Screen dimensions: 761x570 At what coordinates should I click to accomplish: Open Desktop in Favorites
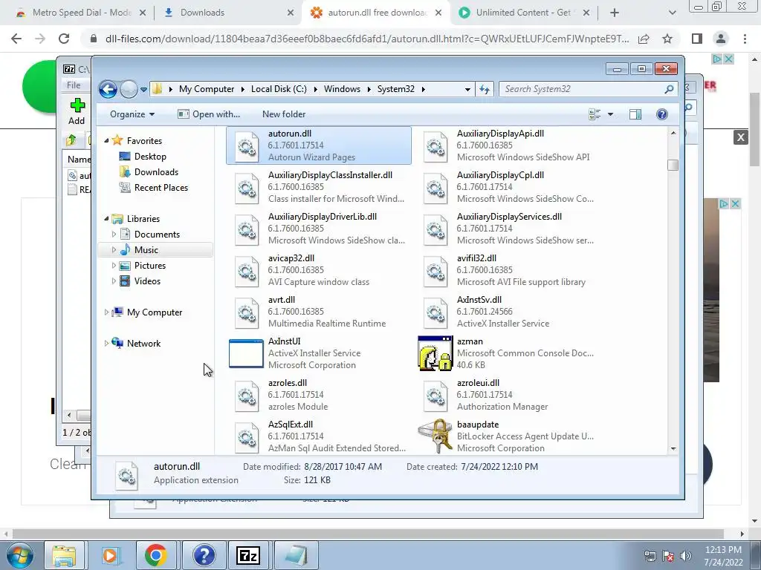coord(150,157)
